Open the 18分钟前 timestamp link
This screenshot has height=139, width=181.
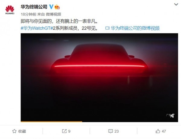coord(28,14)
